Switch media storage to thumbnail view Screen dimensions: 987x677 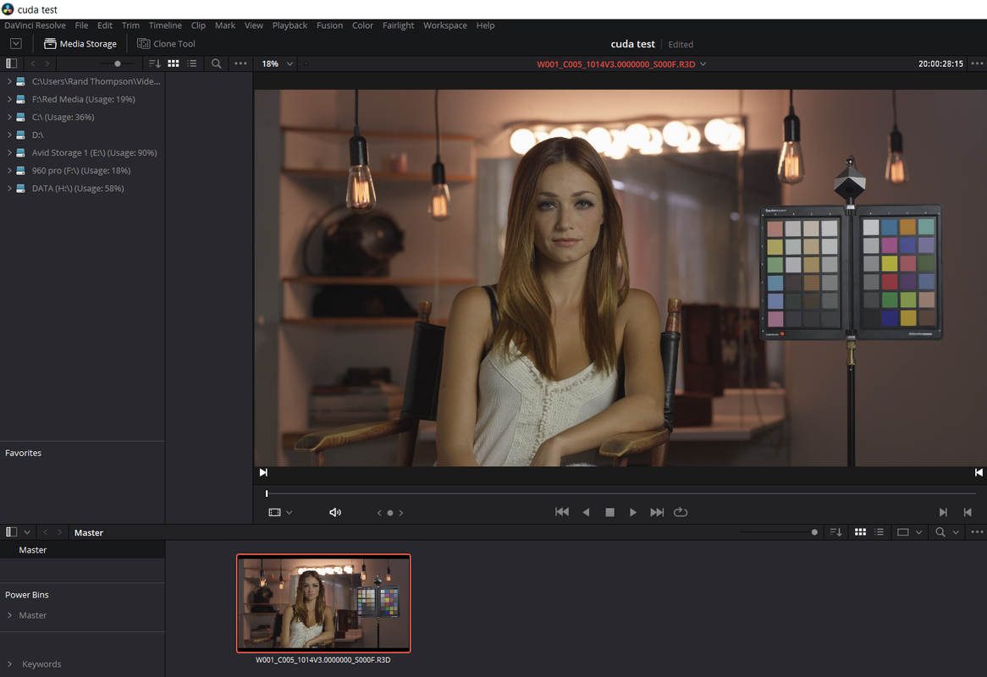173,63
